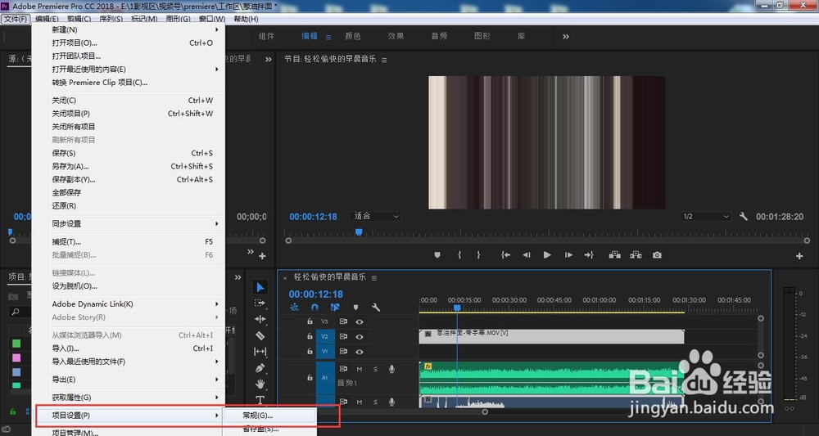The height and width of the screenshot is (436, 819).
Task: Go to In point in Program monitor
Action: pyautogui.click(x=505, y=255)
